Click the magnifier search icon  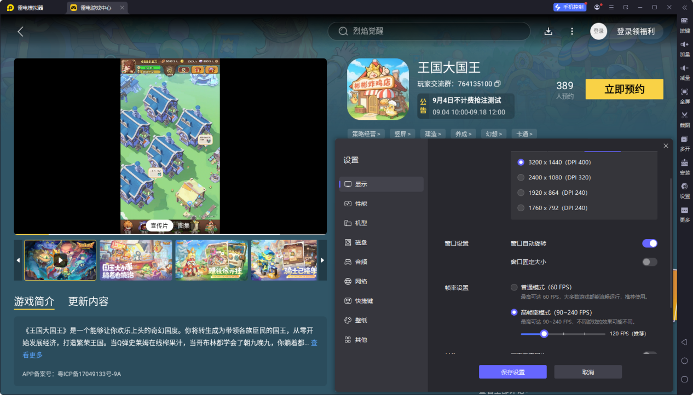click(343, 31)
